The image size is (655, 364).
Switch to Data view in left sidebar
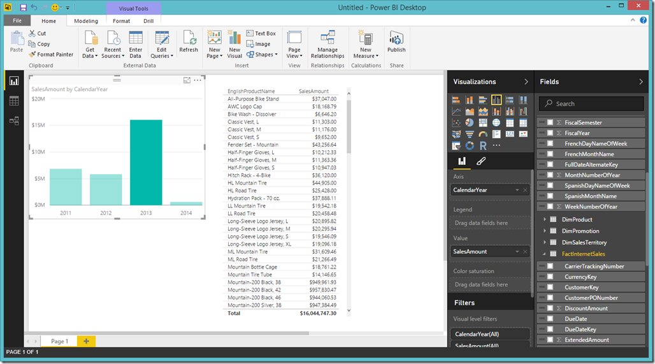coord(14,101)
